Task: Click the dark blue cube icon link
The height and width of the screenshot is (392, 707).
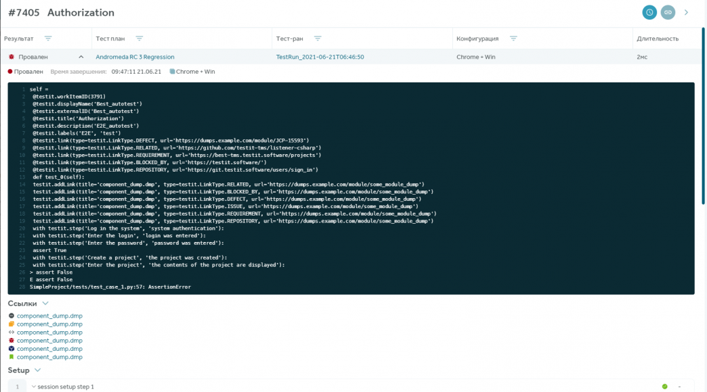Action: 12,349
